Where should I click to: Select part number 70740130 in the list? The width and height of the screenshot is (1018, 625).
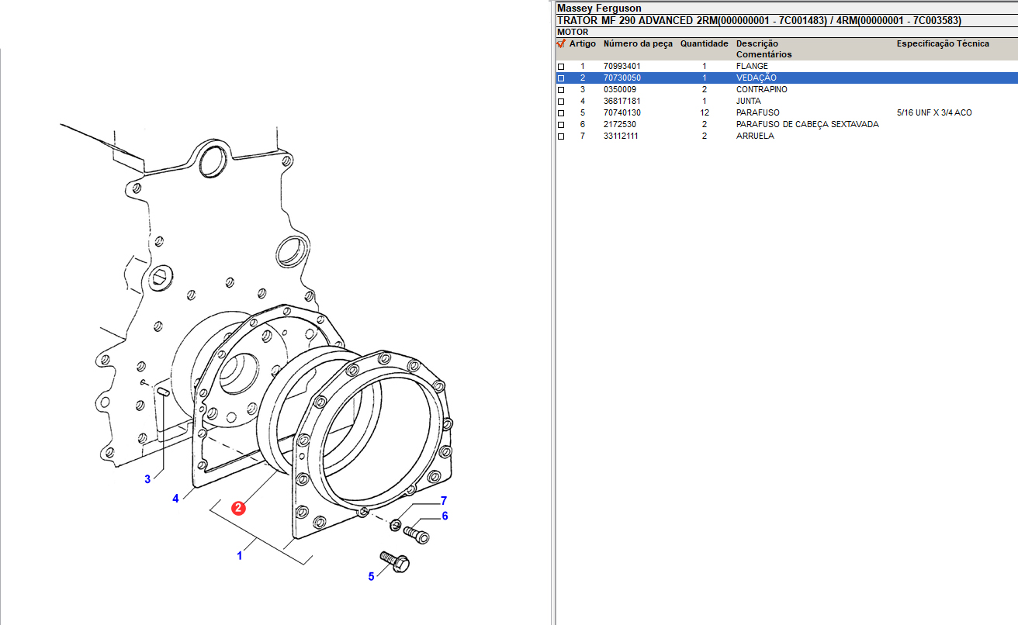(622, 113)
